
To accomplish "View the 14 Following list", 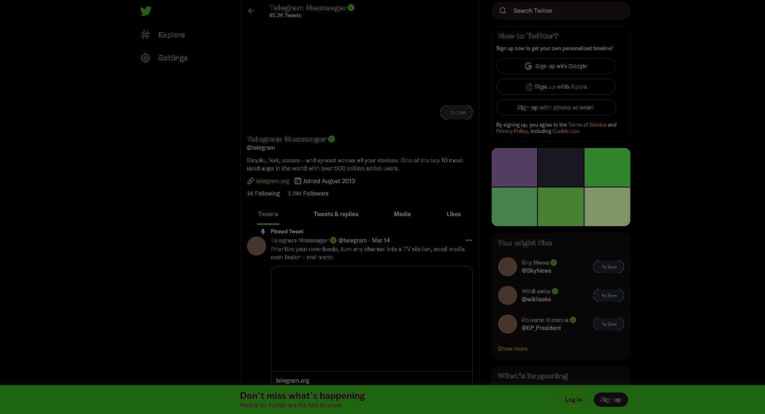I will coord(263,193).
